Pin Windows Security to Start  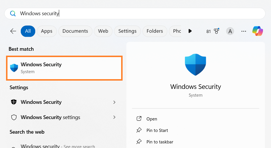[157, 130]
